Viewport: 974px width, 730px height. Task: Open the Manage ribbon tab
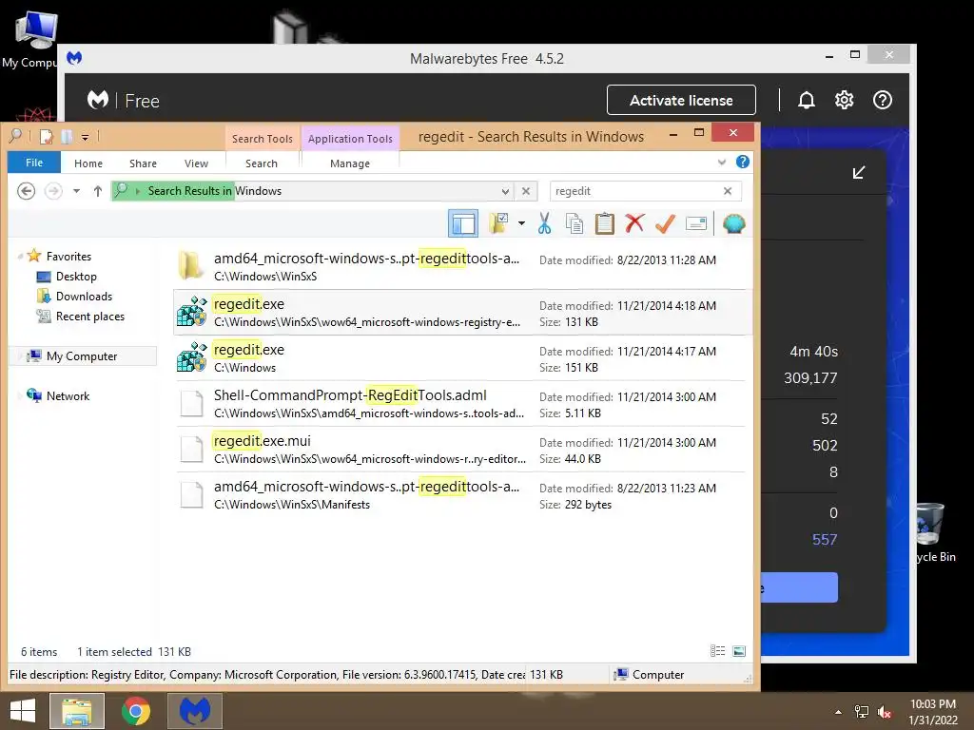350,163
